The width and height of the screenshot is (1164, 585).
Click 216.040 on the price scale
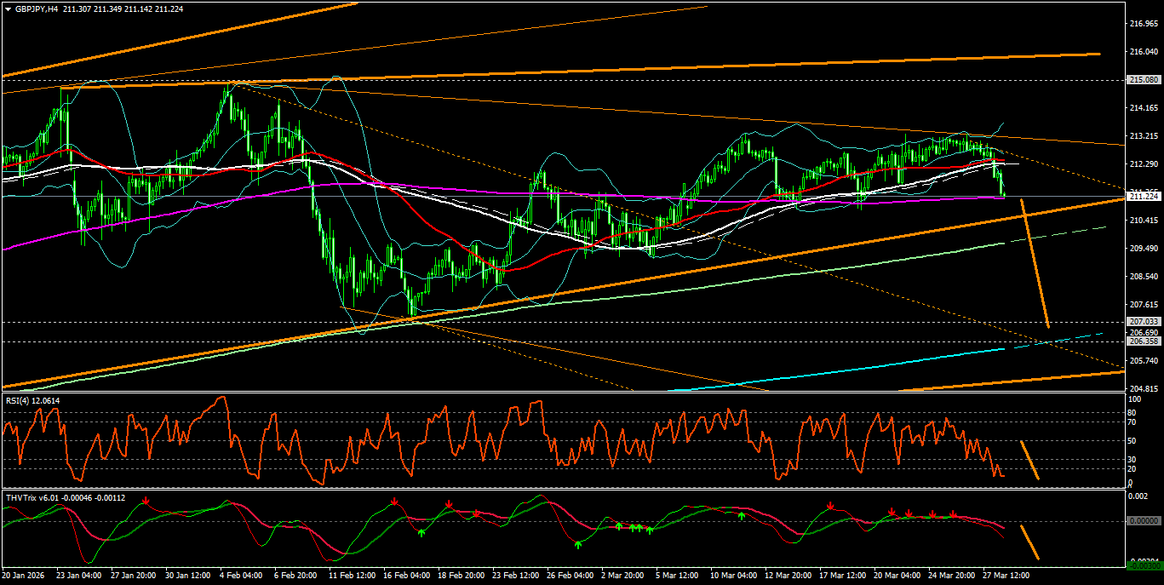coord(1144,52)
